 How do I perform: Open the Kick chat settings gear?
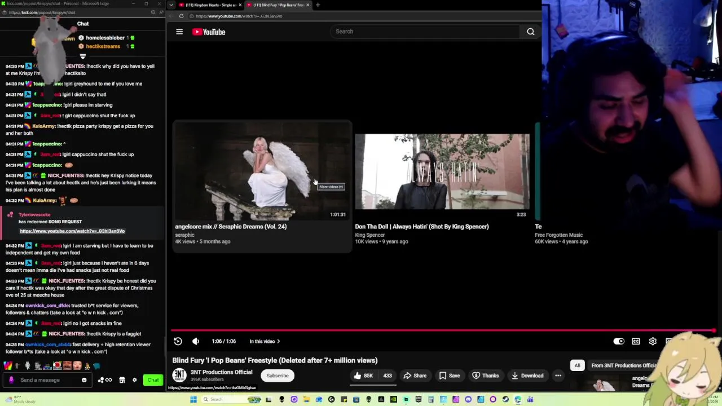point(134,380)
